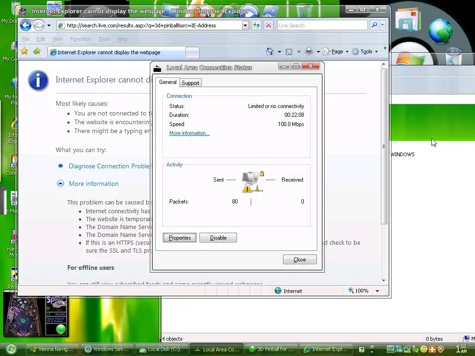Image resolution: width=475 pixels, height=356 pixels.
Task: Click the Properties button
Action: click(x=180, y=238)
